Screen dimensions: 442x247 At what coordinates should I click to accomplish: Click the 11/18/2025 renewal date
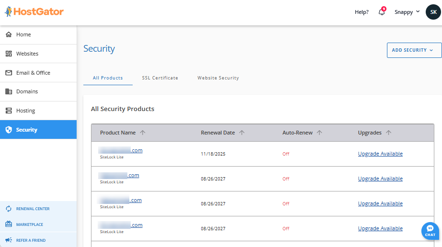coord(213,154)
